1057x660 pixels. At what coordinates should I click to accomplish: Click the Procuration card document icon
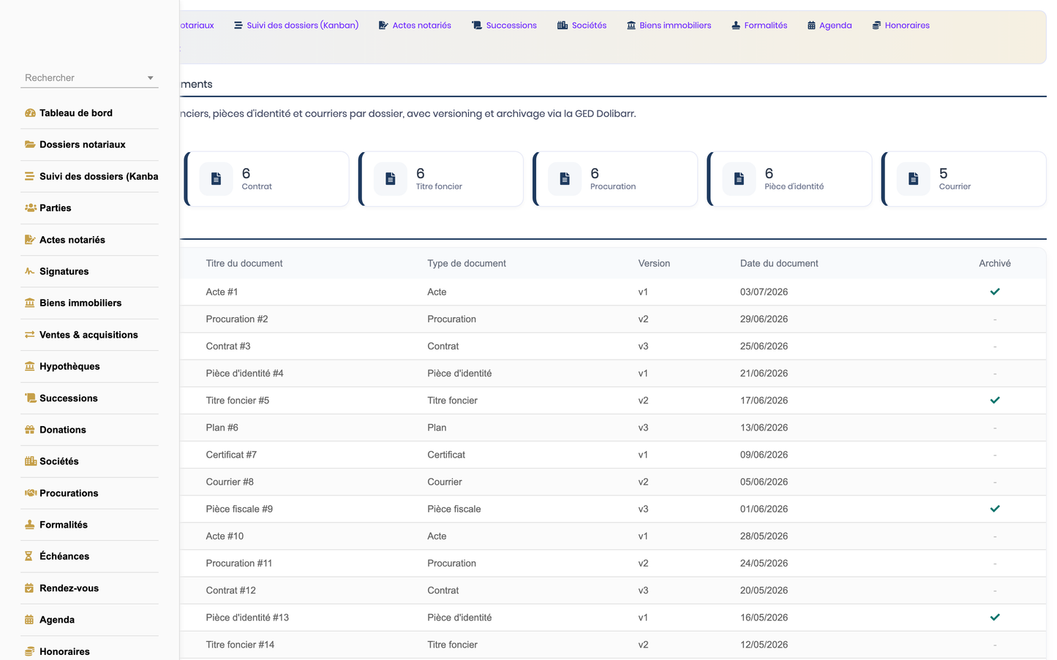point(565,179)
